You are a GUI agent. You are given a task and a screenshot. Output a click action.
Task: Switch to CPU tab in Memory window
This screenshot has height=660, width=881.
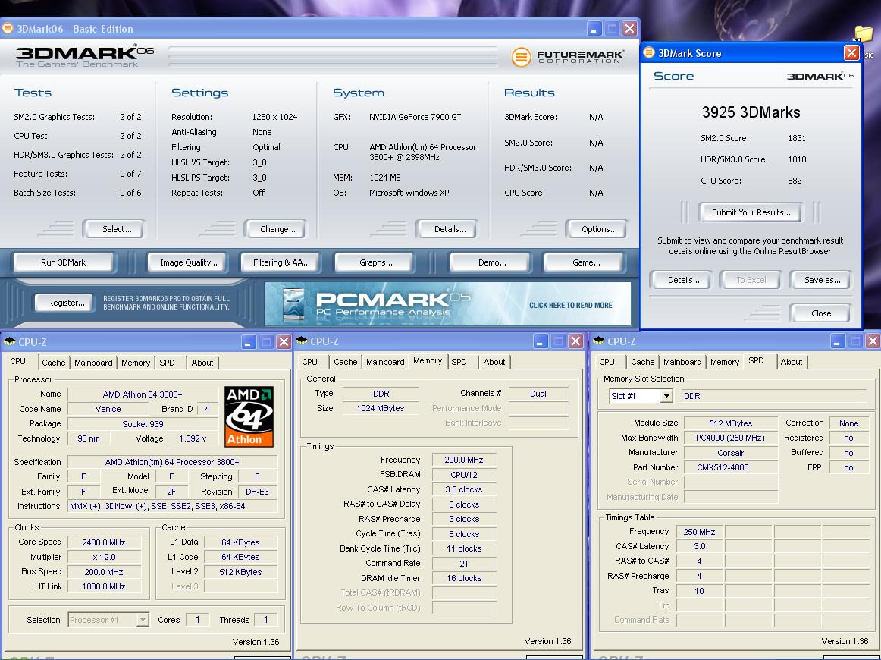tap(309, 362)
